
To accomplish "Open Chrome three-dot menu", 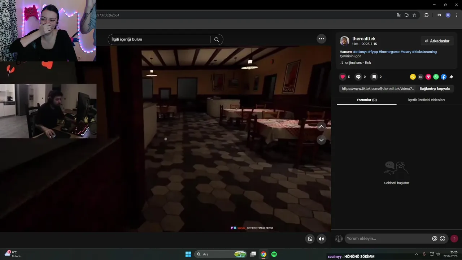I will pos(457,15).
